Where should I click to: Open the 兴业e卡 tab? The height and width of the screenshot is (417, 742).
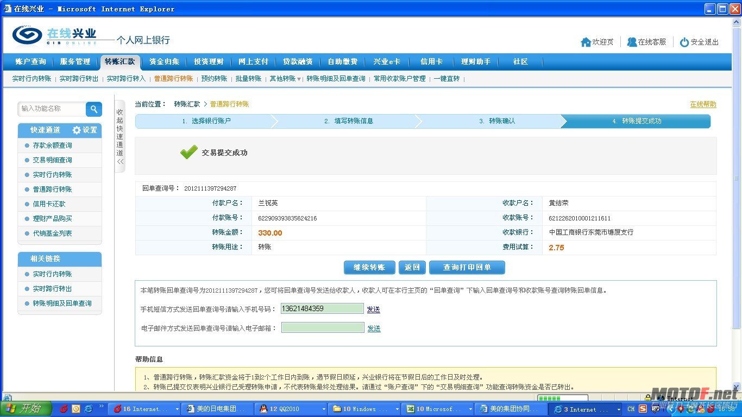(x=387, y=61)
